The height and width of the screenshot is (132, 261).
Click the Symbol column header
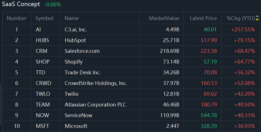(x=44, y=18)
